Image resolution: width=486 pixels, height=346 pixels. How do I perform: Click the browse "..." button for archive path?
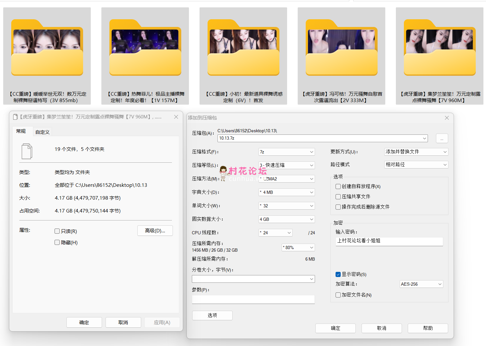pos(442,138)
